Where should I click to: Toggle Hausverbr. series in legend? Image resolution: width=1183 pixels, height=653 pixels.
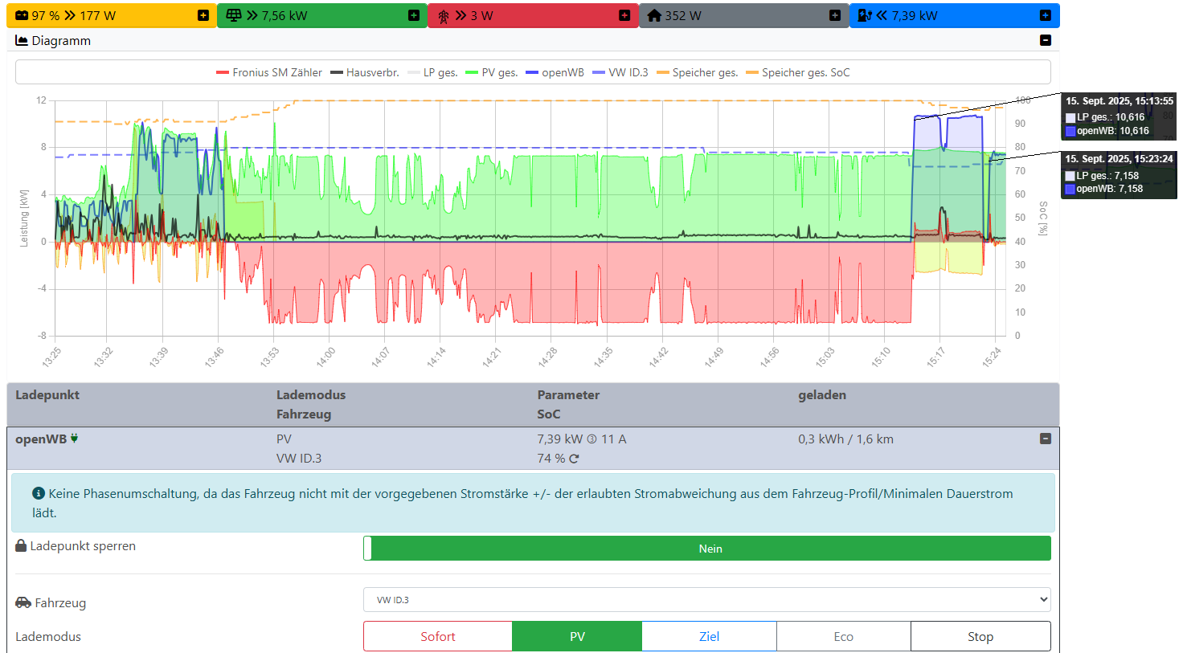click(365, 72)
